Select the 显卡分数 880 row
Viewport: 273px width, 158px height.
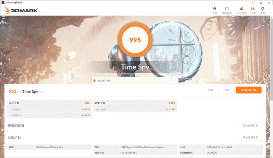[49, 103]
